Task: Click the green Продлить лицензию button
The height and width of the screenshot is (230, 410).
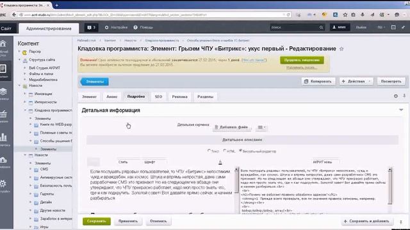Action: (302, 60)
